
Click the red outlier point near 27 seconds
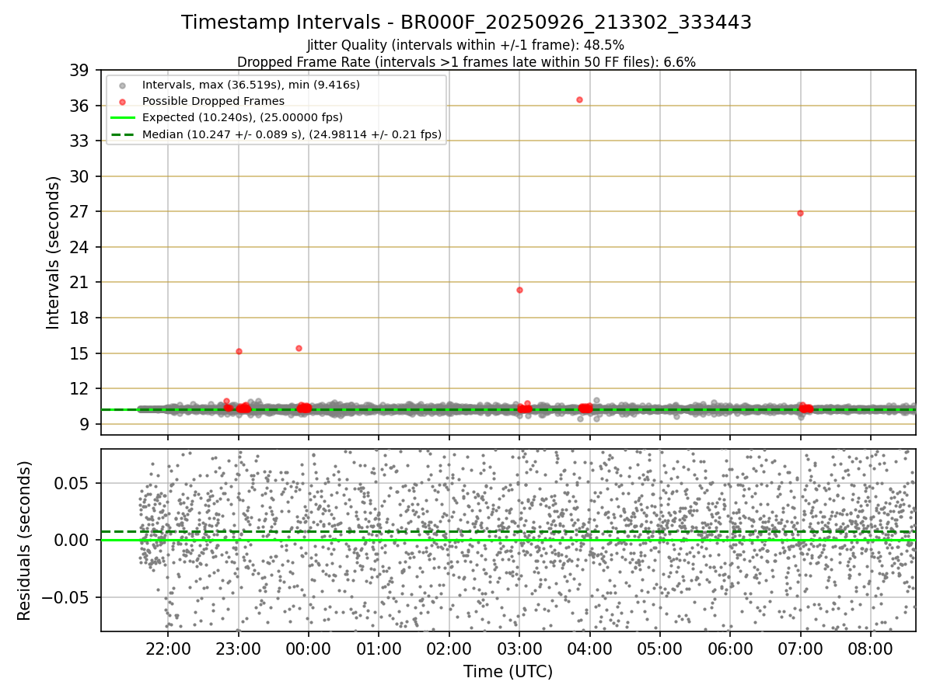(800, 213)
